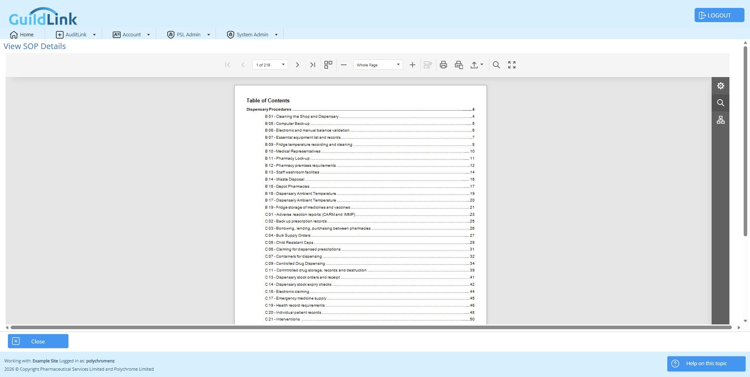Expand the export options arrow
750x377 pixels.
point(482,64)
